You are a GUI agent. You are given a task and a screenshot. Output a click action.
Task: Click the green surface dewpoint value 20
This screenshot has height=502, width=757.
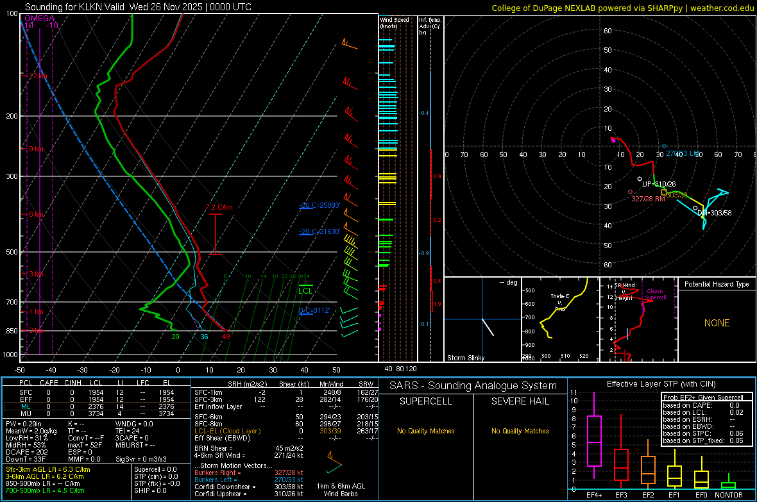(175, 337)
